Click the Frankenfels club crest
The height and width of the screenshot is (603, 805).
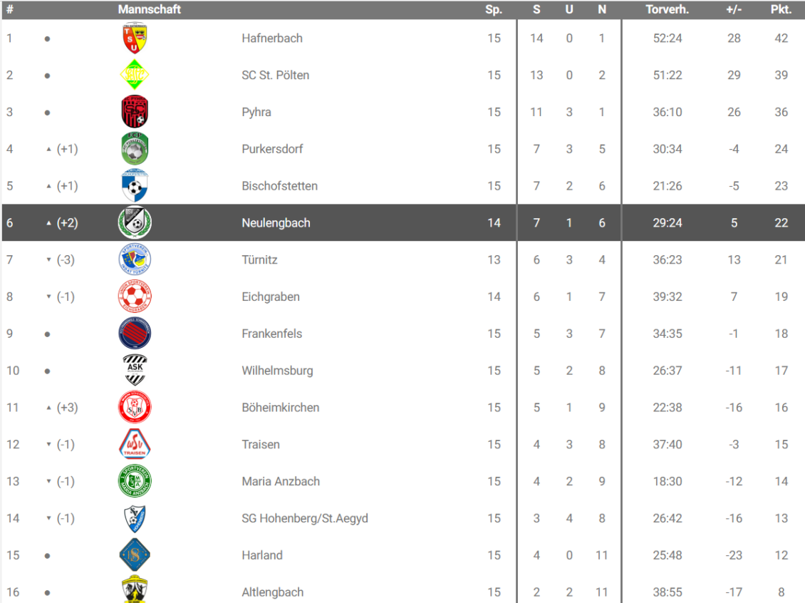point(135,334)
